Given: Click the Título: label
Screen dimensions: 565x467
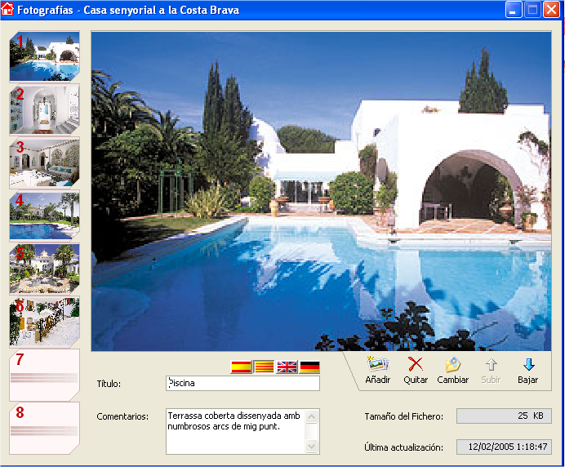Looking at the screenshot, I should click(109, 384).
